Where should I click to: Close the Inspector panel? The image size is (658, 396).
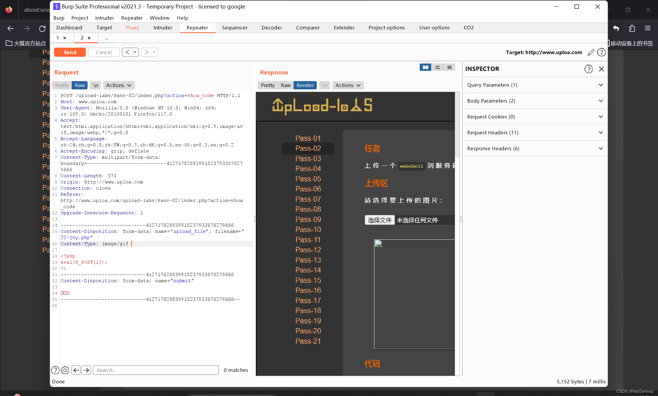point(602,69)
